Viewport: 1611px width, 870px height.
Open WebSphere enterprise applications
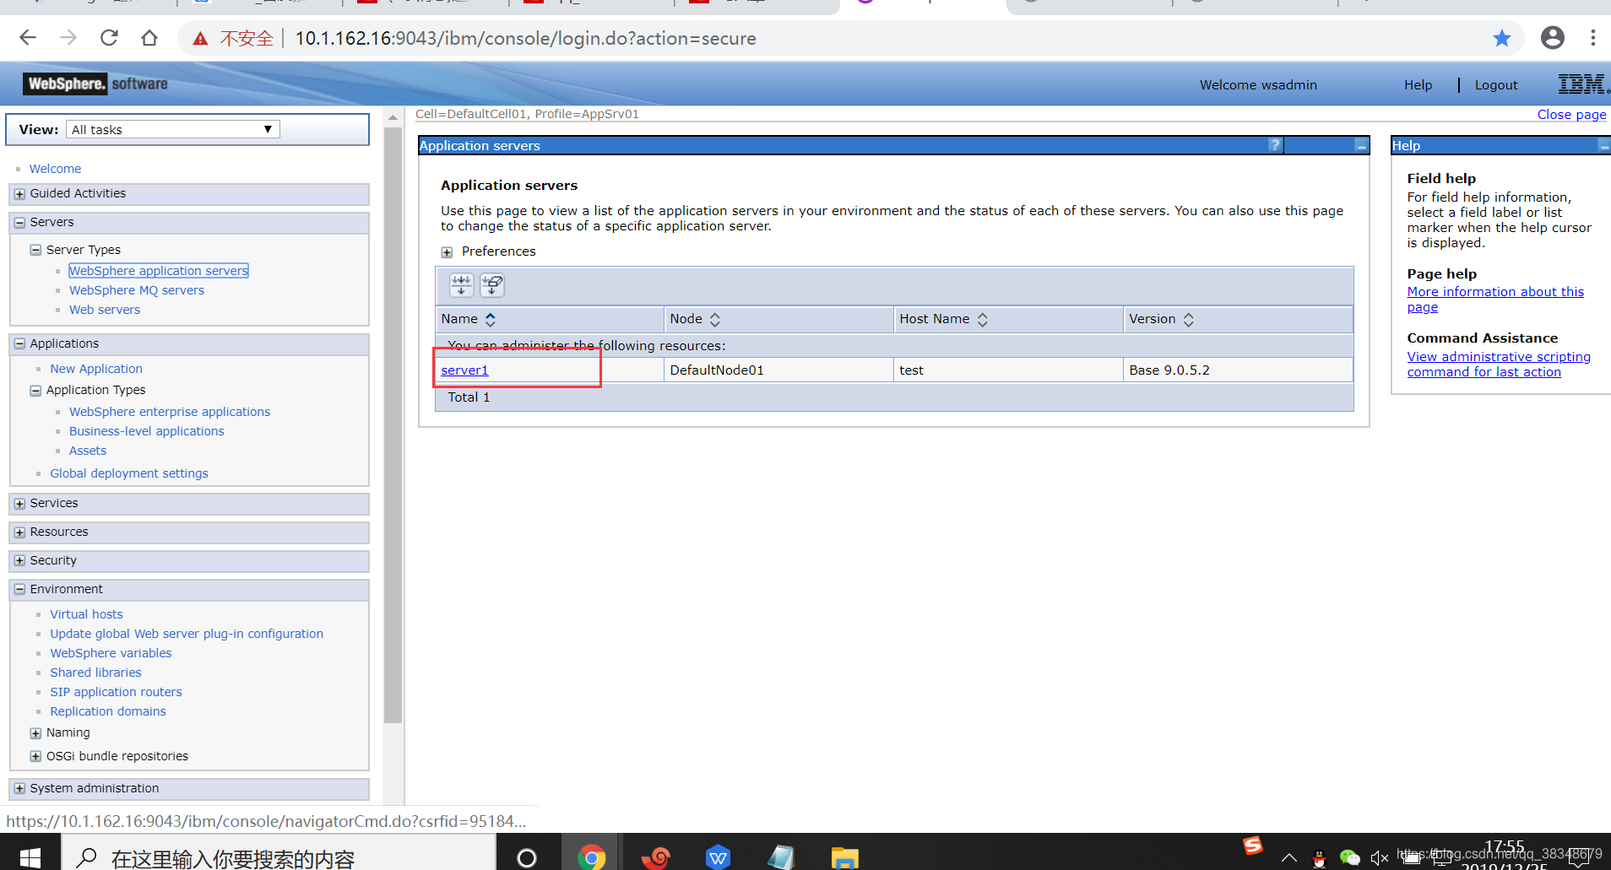(x=170, y=412)
